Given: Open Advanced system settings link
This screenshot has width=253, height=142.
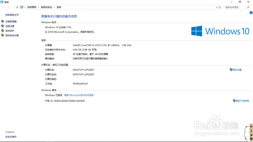Looking at the screenshot, I should click(12, 35).
